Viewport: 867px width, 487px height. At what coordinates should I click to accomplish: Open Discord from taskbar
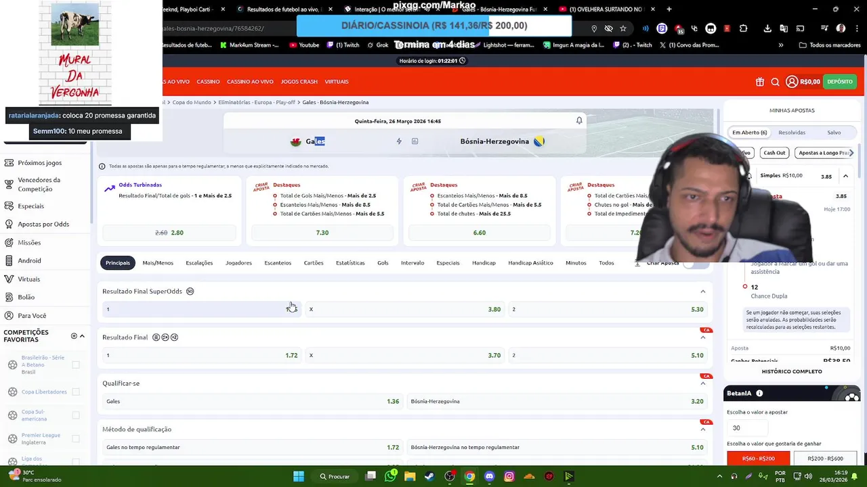point(490,476)
